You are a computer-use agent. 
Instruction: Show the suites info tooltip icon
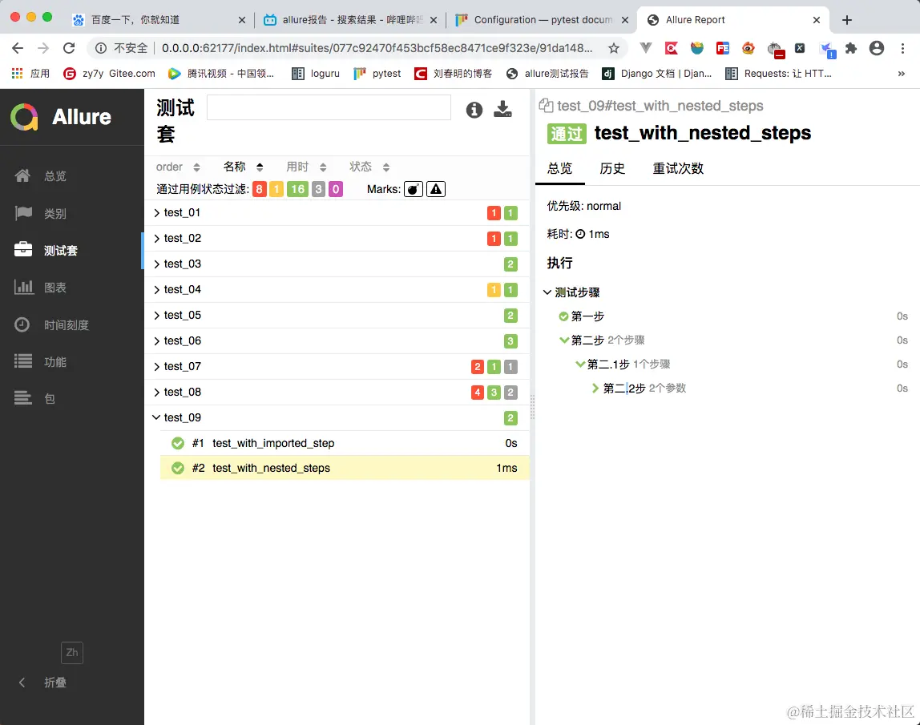click(474, 110)
